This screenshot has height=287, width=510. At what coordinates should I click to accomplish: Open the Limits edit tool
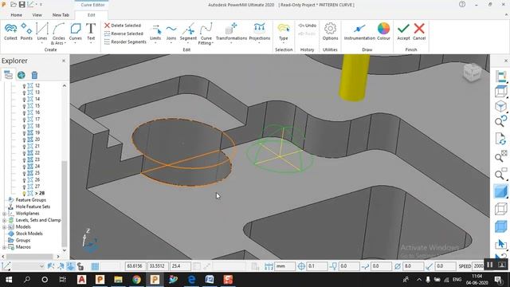tap(155, 33)
